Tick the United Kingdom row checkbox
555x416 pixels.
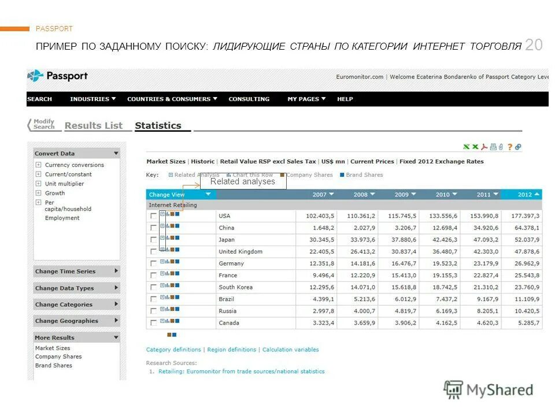[153, 251]
